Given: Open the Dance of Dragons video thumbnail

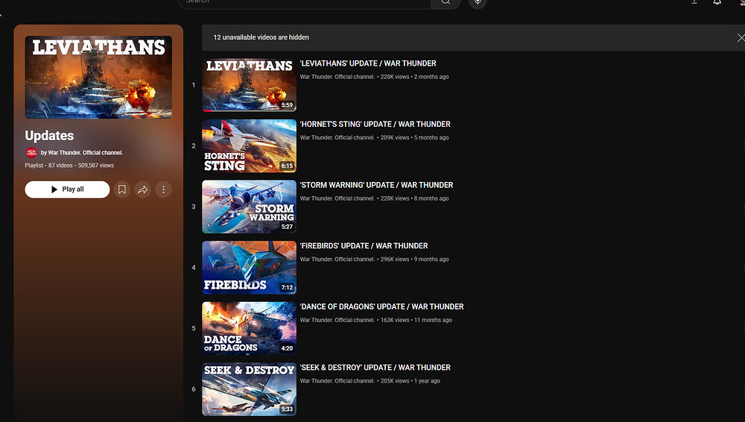Looking at the screenshot, I should [x=249, y=329].
